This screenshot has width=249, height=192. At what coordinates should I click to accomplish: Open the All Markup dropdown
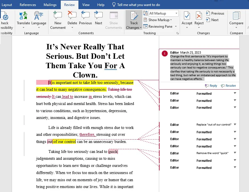163,13
